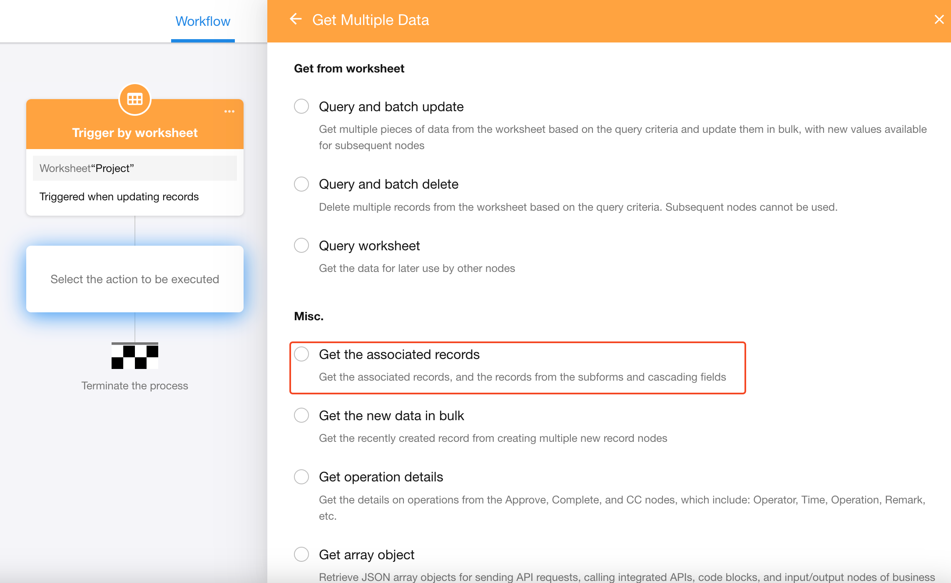Image resolution: width=951 pixels, height=583 pixels.
Task: Click Triggered when updating records text
Action: click(119, 197)
